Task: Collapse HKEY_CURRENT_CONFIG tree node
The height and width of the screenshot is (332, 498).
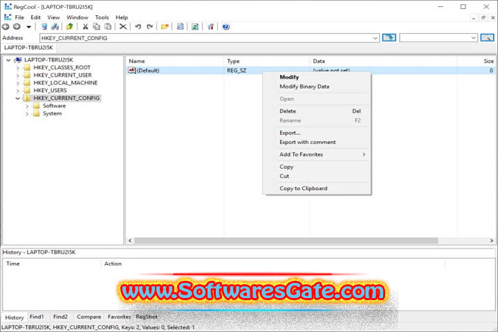Action: pos(18,98)
